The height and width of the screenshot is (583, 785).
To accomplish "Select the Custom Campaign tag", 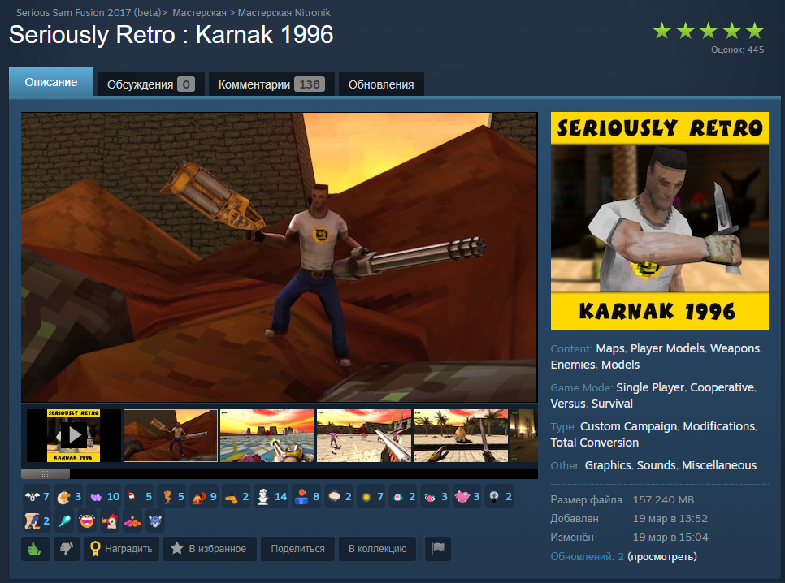I will (x=628, y=426).
